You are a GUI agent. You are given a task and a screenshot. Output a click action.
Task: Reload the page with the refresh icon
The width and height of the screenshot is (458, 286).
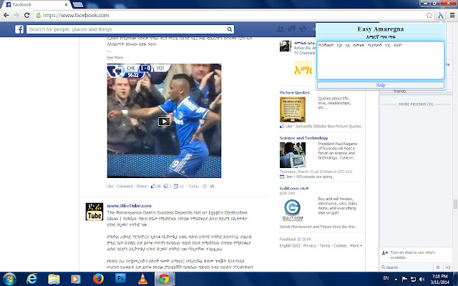pos(27,15)
